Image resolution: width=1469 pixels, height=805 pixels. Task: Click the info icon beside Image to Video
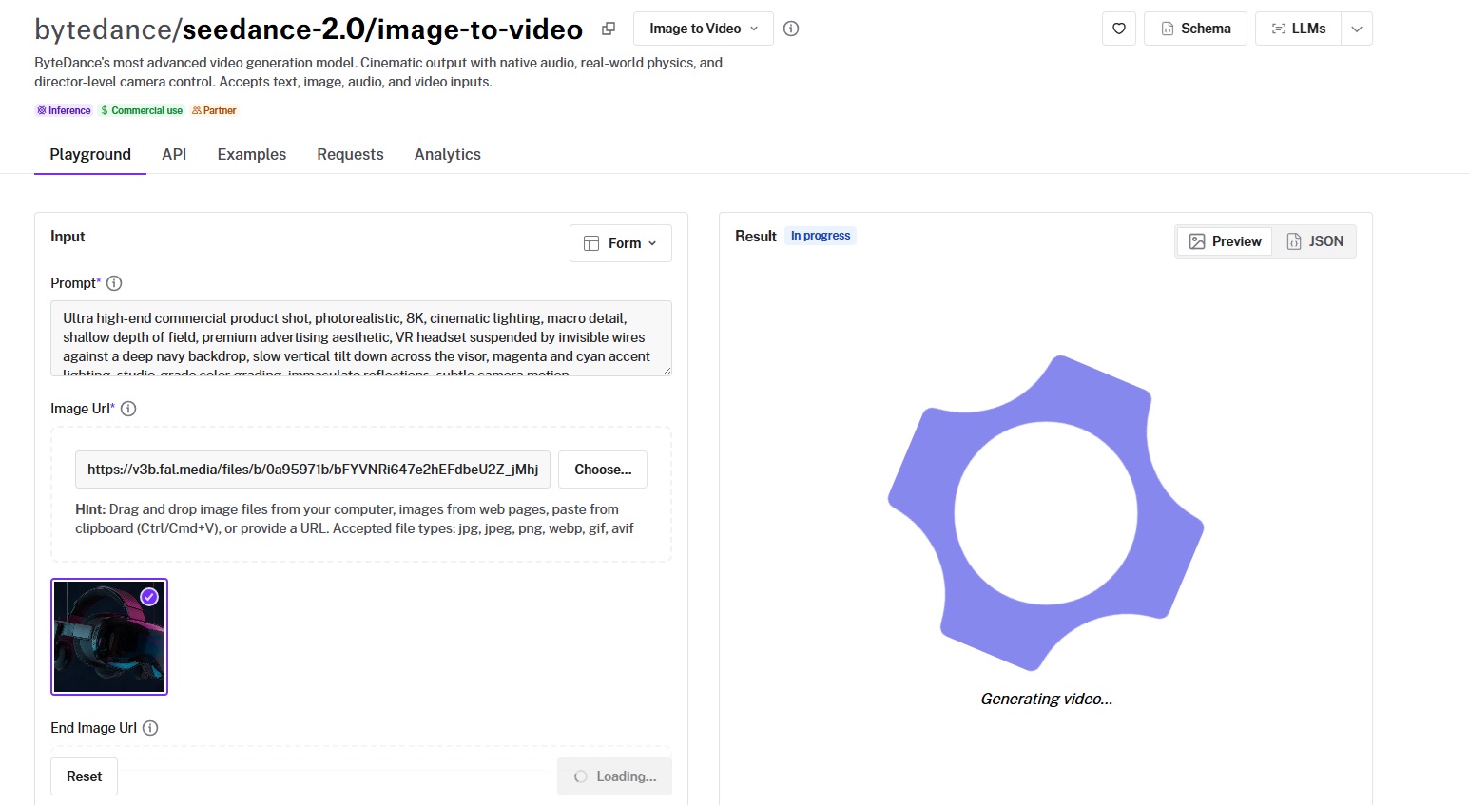pyautogui.click(x=791, y=29)
